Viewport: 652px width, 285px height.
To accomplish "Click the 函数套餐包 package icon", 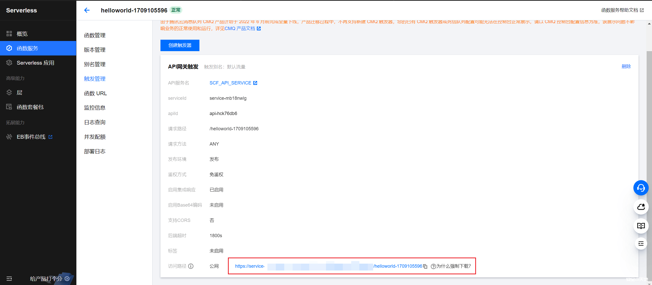I will pyautogui.click(x=9, y=107).
